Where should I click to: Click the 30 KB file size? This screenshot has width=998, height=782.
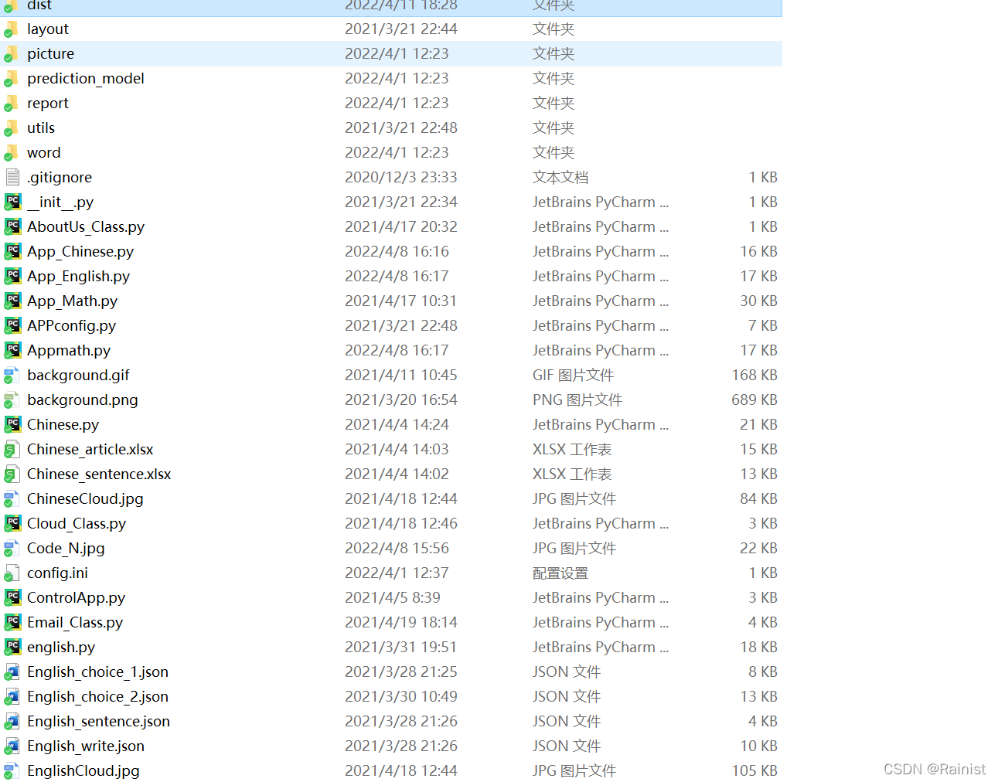coord(758,301)
